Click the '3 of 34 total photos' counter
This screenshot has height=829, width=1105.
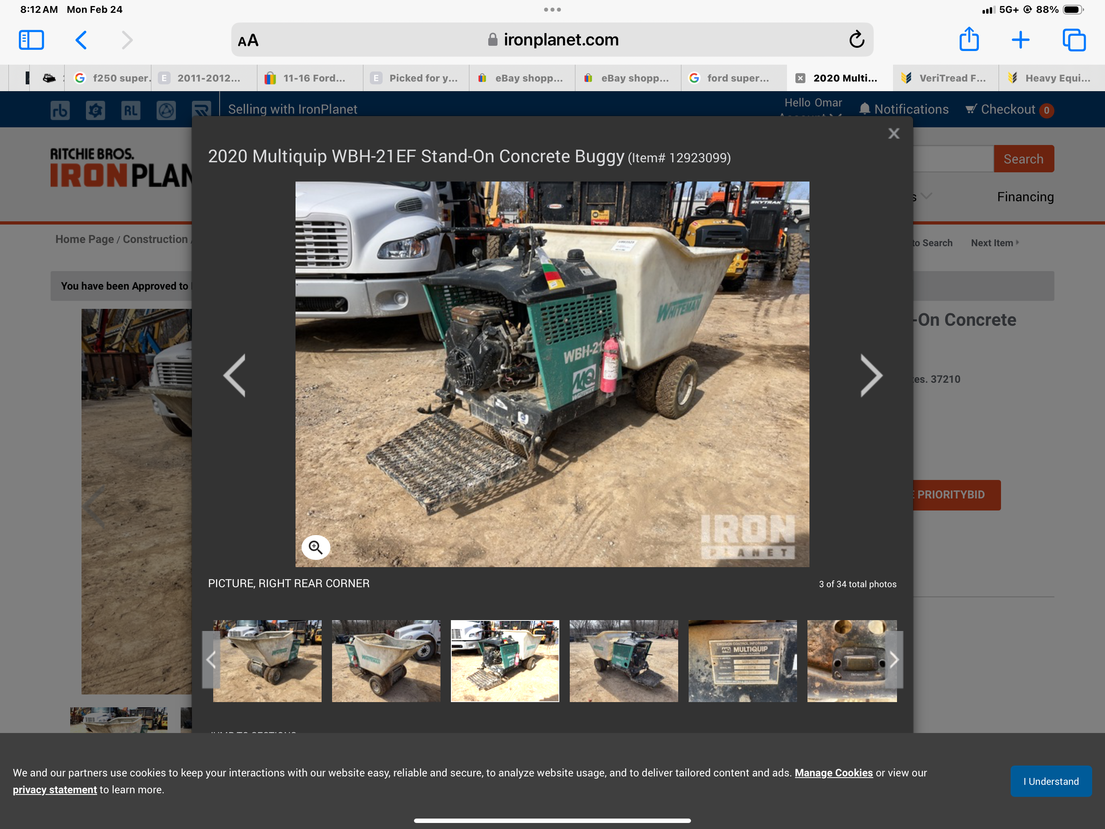[x=858, y=584]
